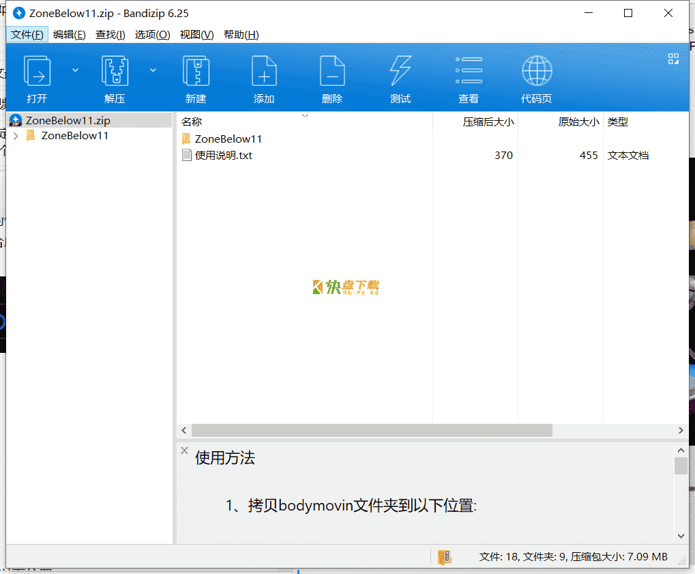Click the horizontal scrollbar left arrow
The image size is (695, 574).
pos(184,430)
